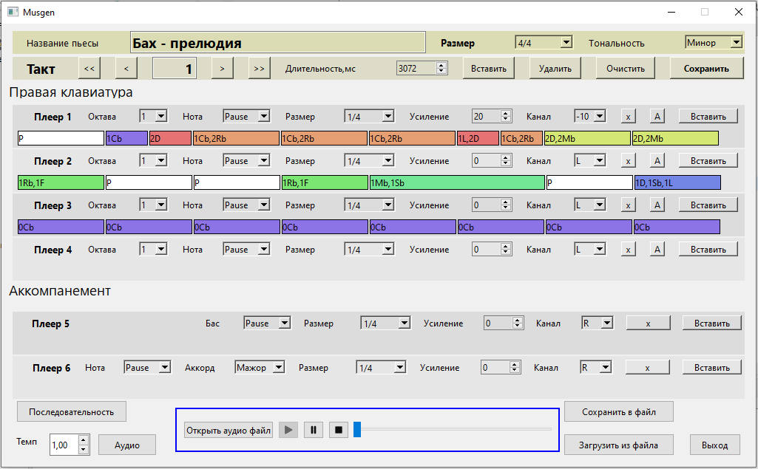The height and width of the screenshot is (469, 758).
Task: Click the Вставить measure button in Такт row
Action: [489, 68]
